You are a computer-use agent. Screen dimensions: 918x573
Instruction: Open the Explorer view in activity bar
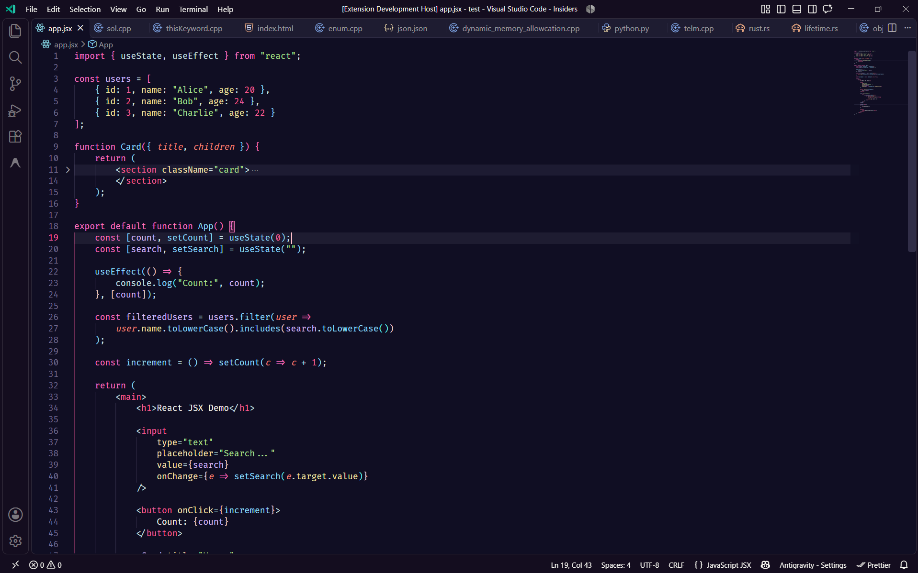[x=15, y=31]
